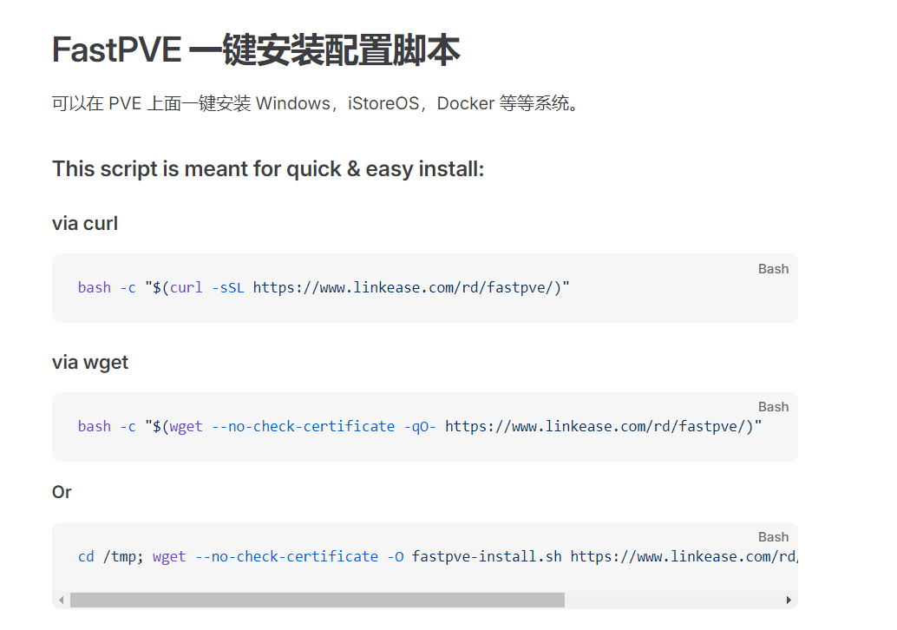Click the 'via wget' subheading
The image size is (897, 630).
pyautogui.click(x=90, y=362)
